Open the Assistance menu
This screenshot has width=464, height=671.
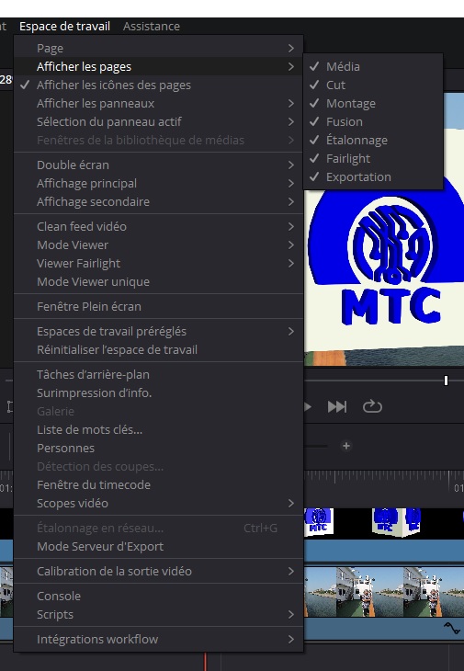[152, 26]
